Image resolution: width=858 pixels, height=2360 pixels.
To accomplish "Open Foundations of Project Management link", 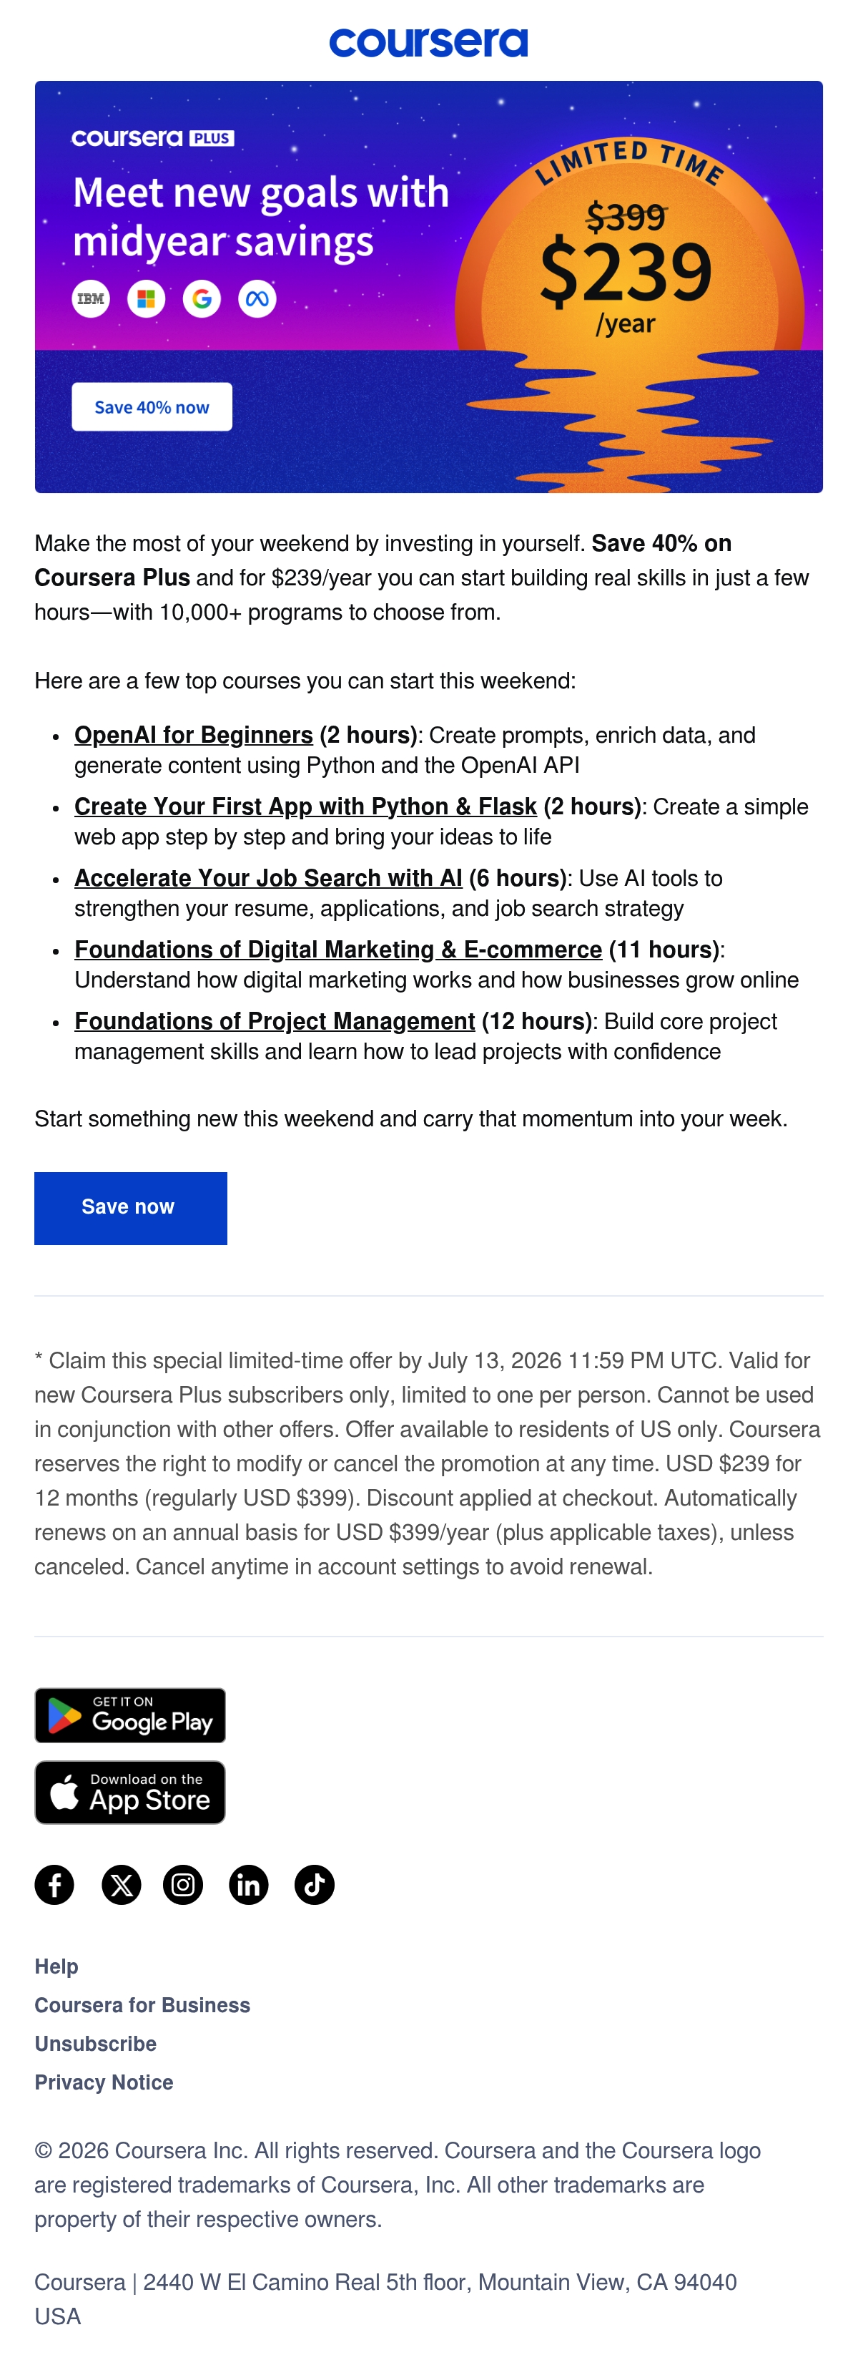I will [275, 1020].
